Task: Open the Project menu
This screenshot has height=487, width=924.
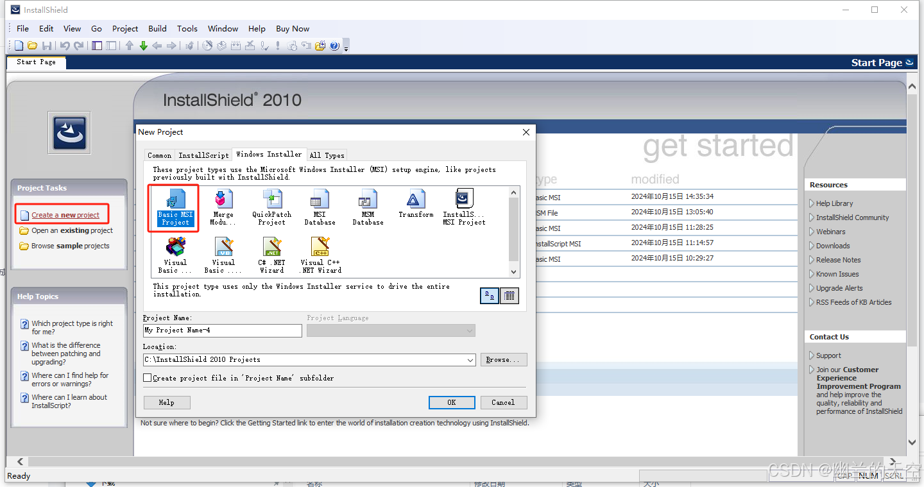Action: click(x=125, y=28)
